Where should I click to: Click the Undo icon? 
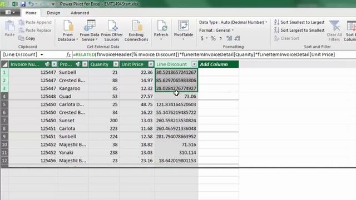click(x=31, y=4)
